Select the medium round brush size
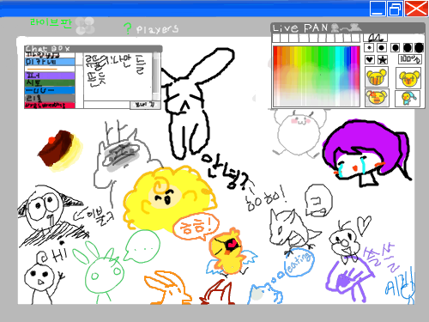The height and width of the screenshot is (322, 429). 395,48
